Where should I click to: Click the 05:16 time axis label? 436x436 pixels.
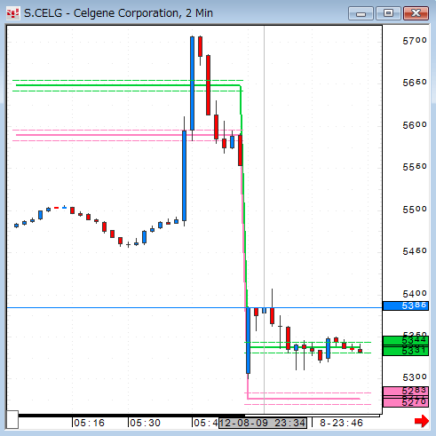[x=89, y=423]
